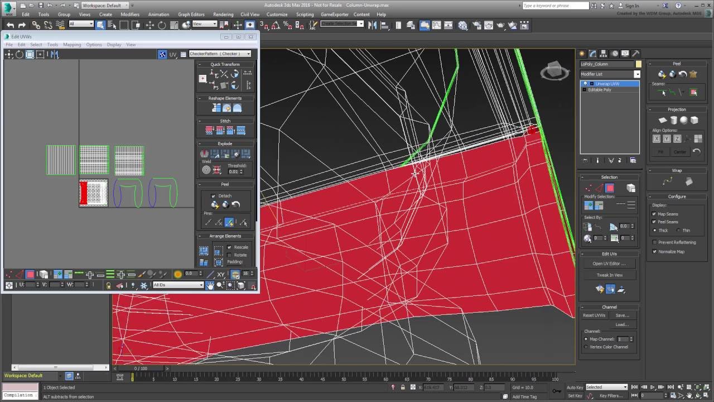Open the Scripting main menu
This screenshot has height=402, width=714.
[305, 15]
